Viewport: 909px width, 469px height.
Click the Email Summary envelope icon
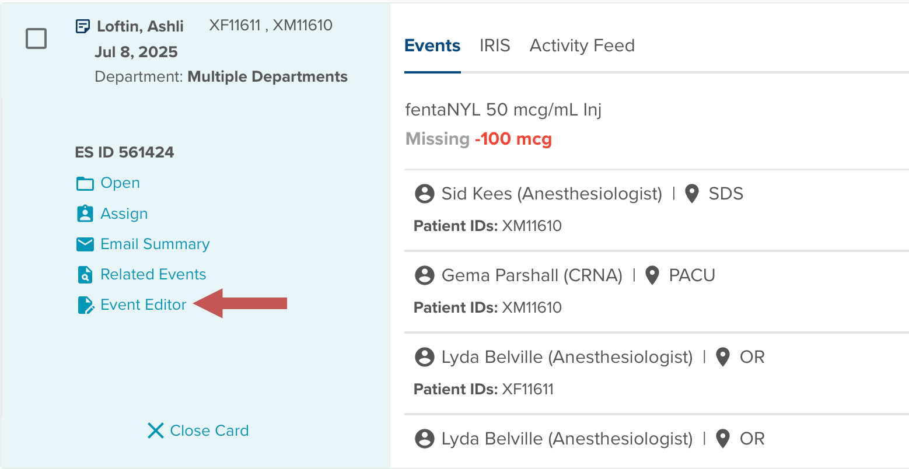pyautogui.click(x=85, y=244)
